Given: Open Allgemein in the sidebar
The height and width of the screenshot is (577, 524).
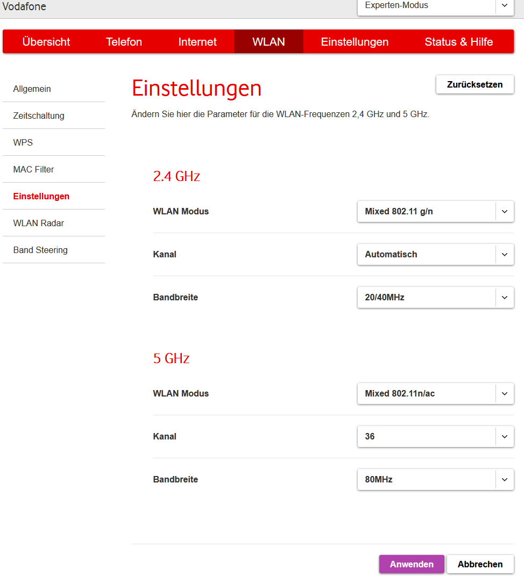Looking at the screenshot, I should pos(54,89).
